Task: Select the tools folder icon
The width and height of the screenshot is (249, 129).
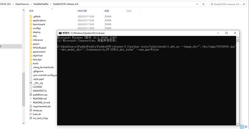Action: point(31,63)
